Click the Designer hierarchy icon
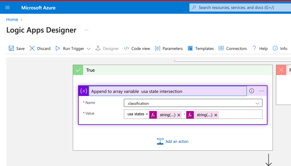Image resolution: width=291 pixels, height=166 pixels. pyautogui.click(x=98, y=48)
